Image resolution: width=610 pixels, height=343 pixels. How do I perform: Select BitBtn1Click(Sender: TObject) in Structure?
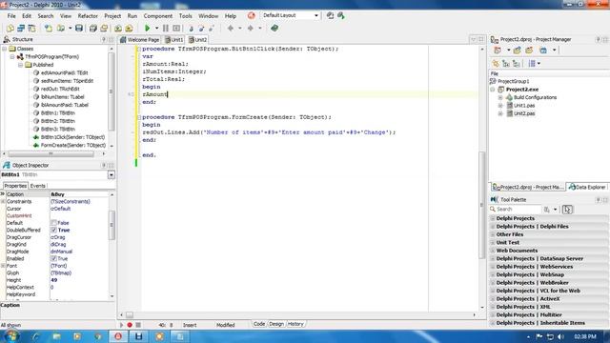(72, 137)
